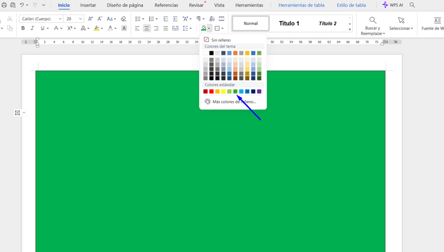Screen dimensions: 444x252
Task: Open Más colores de relleno
Action: tap(234, 102)
